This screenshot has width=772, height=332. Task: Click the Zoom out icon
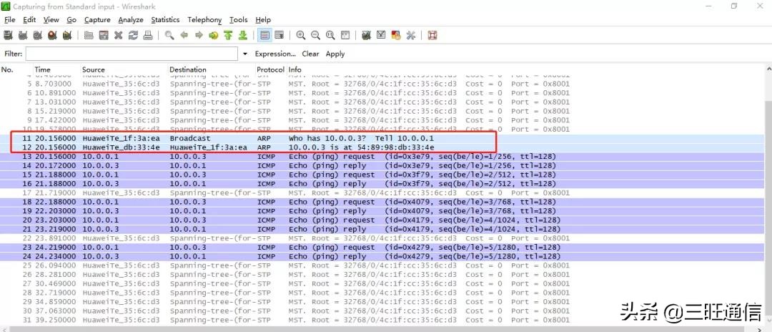[316, 35]
